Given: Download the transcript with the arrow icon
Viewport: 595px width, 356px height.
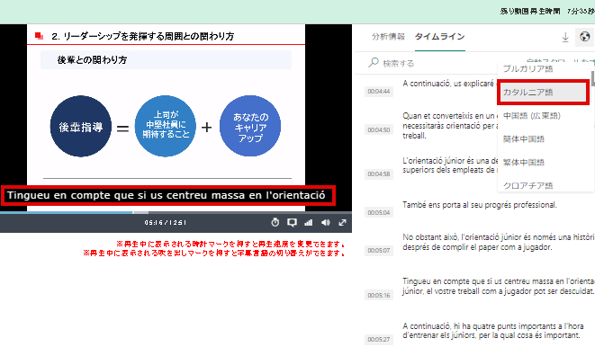Looking at the screenshot, I should tap(565, 37).
